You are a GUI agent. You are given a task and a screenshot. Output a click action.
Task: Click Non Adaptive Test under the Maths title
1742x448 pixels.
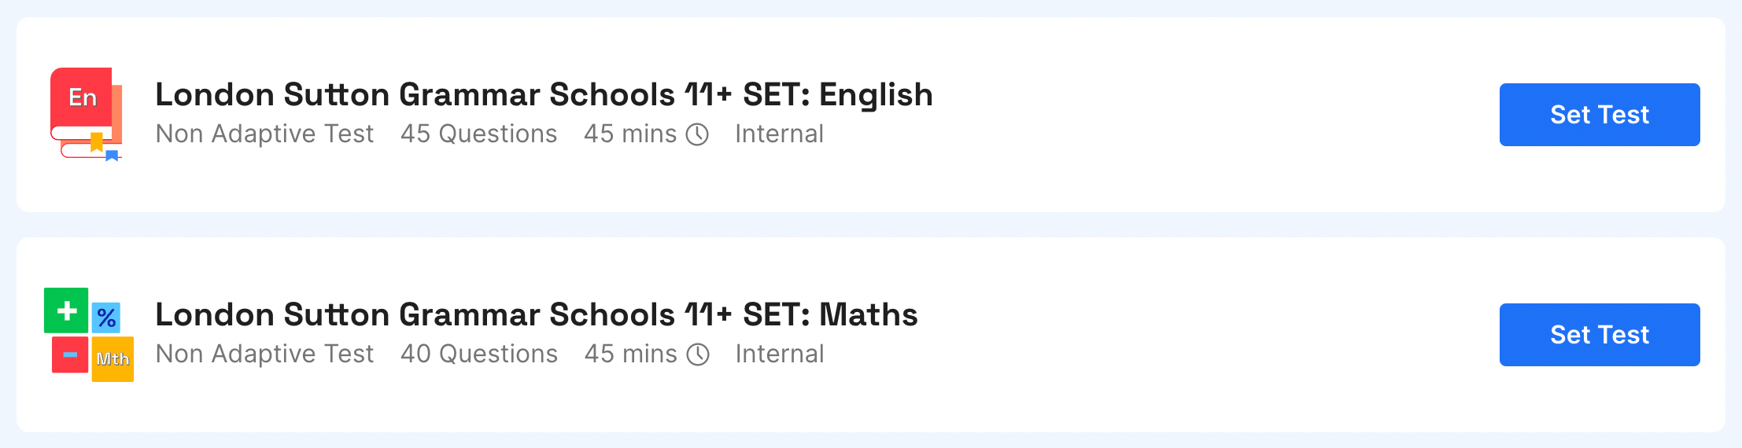pyautogui.click(x=264, y=354)
